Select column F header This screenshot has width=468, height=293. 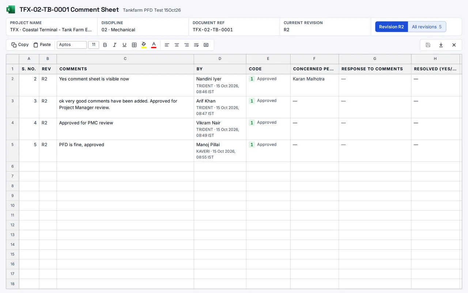coord(314,59)
